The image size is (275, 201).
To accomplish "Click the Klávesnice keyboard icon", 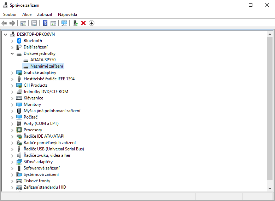I will pos(19,98).
